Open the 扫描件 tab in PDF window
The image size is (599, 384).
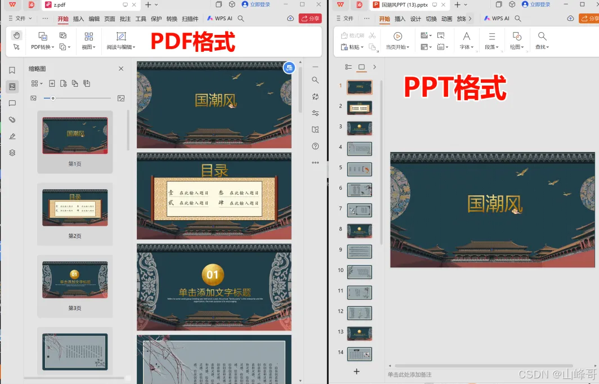pyautogui.click(x=190, y=19)
